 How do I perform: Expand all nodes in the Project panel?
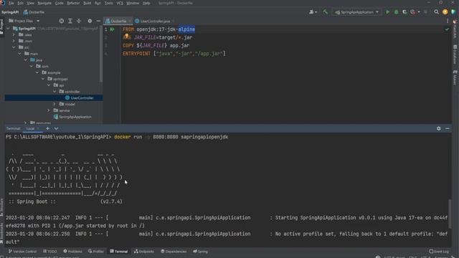(70, 21)
